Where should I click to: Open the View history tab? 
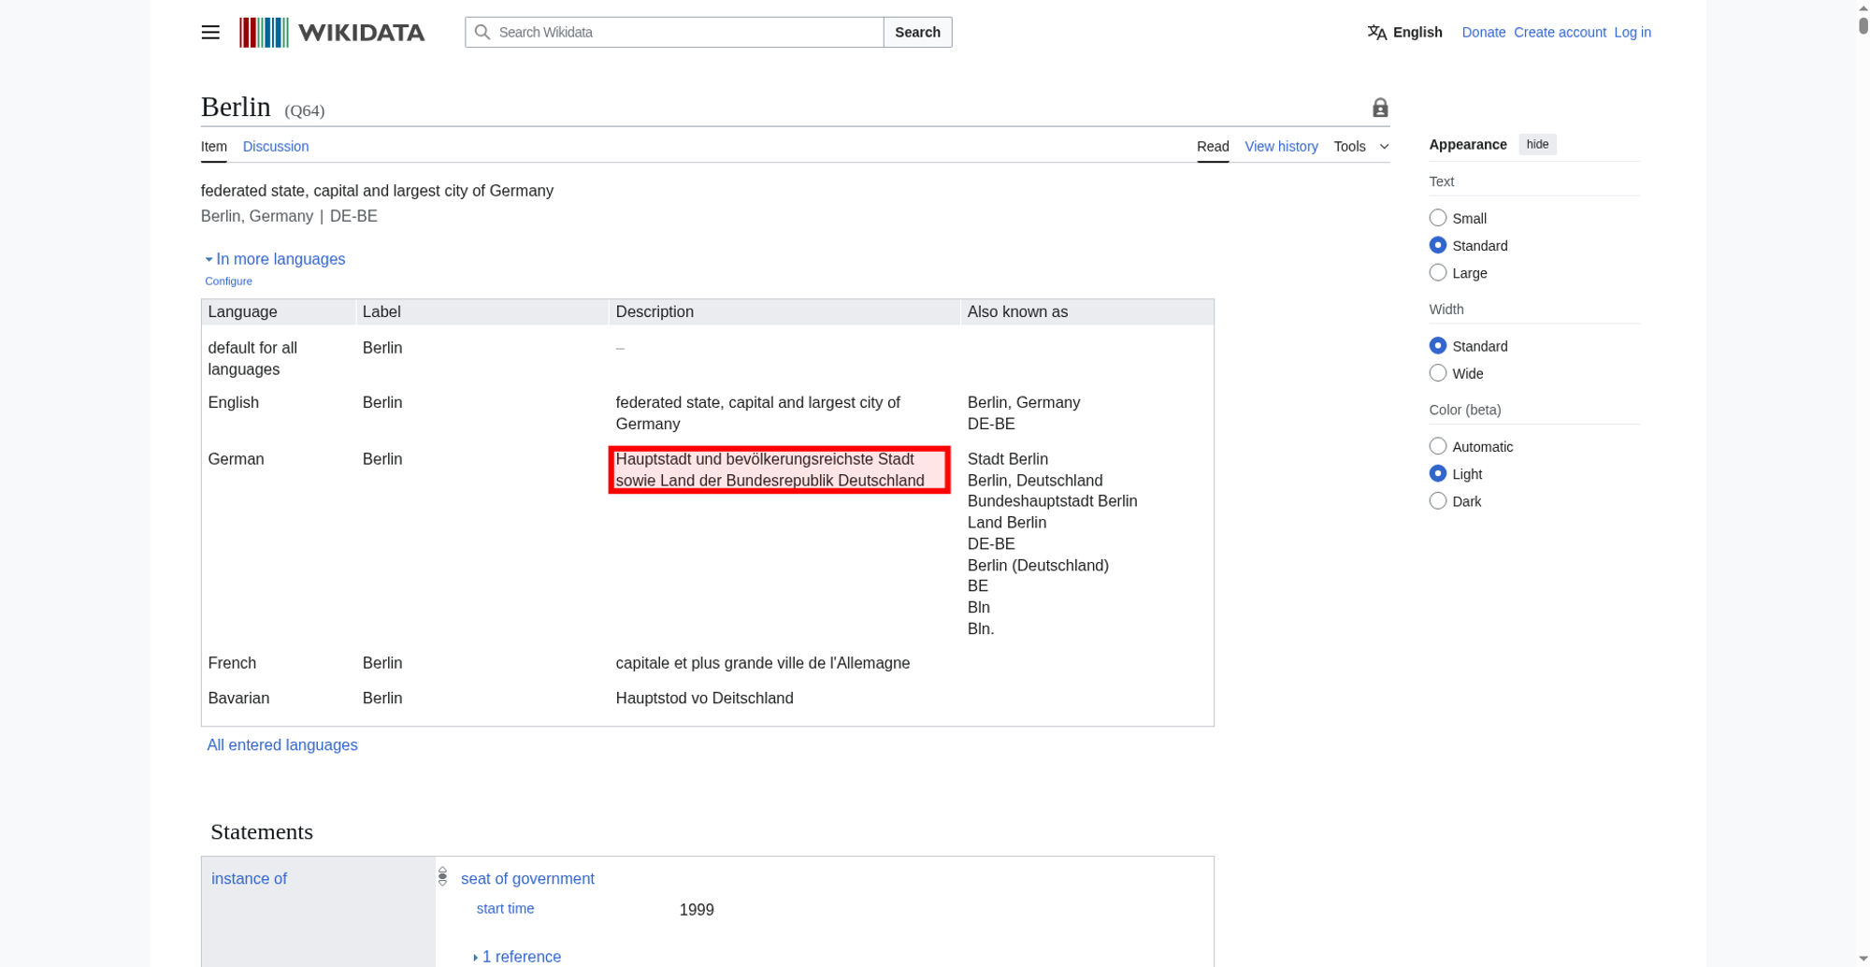(1281, 147)
